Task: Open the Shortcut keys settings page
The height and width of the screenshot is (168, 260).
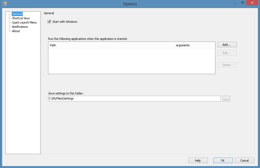Action: [21, 18]
